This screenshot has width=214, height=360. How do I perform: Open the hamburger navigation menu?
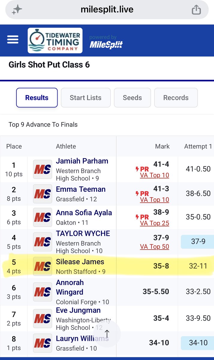point(13,40)
